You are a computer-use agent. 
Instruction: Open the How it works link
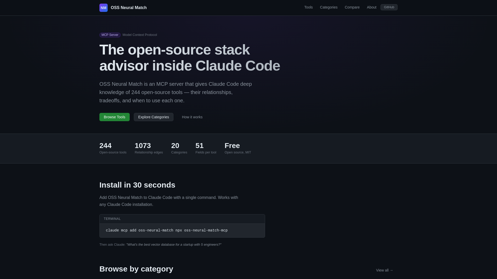(x=192, y=117)
